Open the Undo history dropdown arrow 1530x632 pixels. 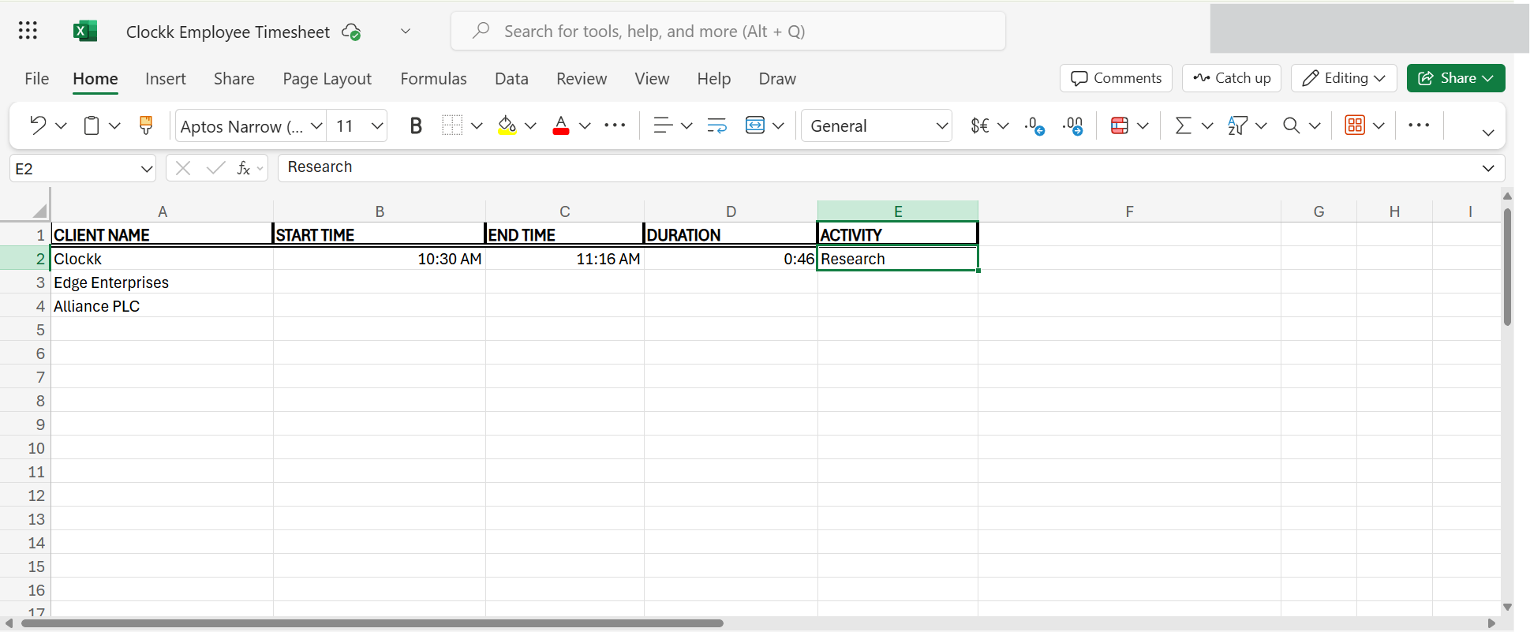62,125
